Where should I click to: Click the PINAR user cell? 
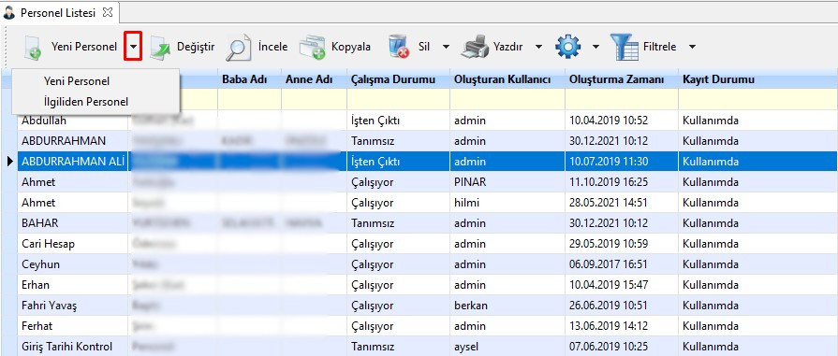coord(507,182)
